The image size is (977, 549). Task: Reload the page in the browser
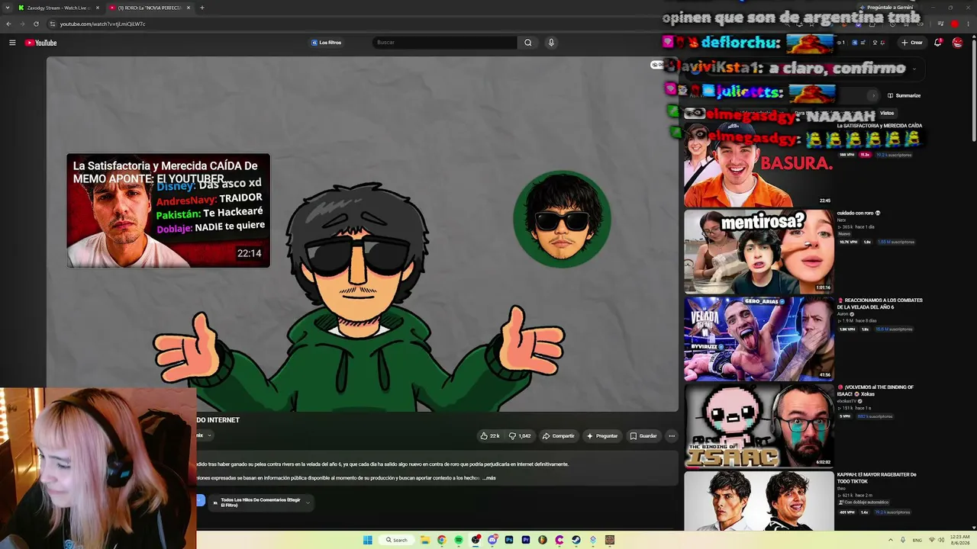(x=36, y=24)
